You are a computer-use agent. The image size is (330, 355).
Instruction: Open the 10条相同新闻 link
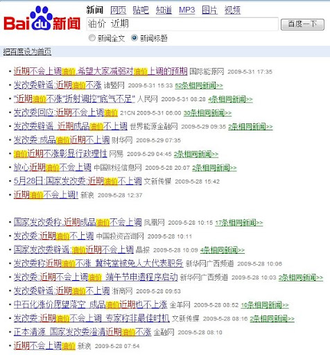(265, 305)
